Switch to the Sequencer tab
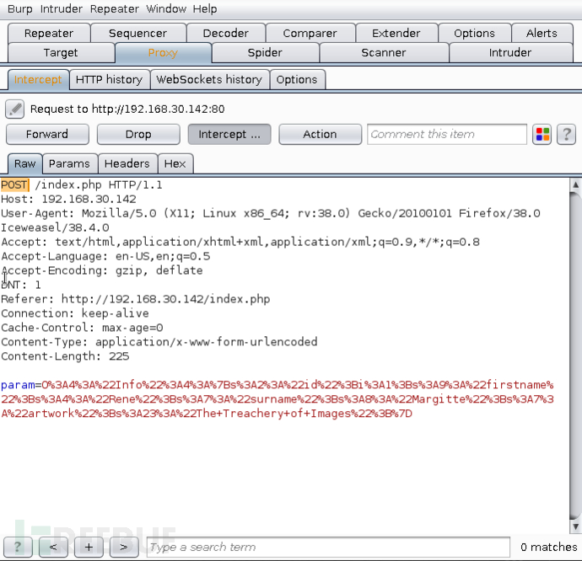Viewport: 582px width, 561px height. (x=138, y=33)
